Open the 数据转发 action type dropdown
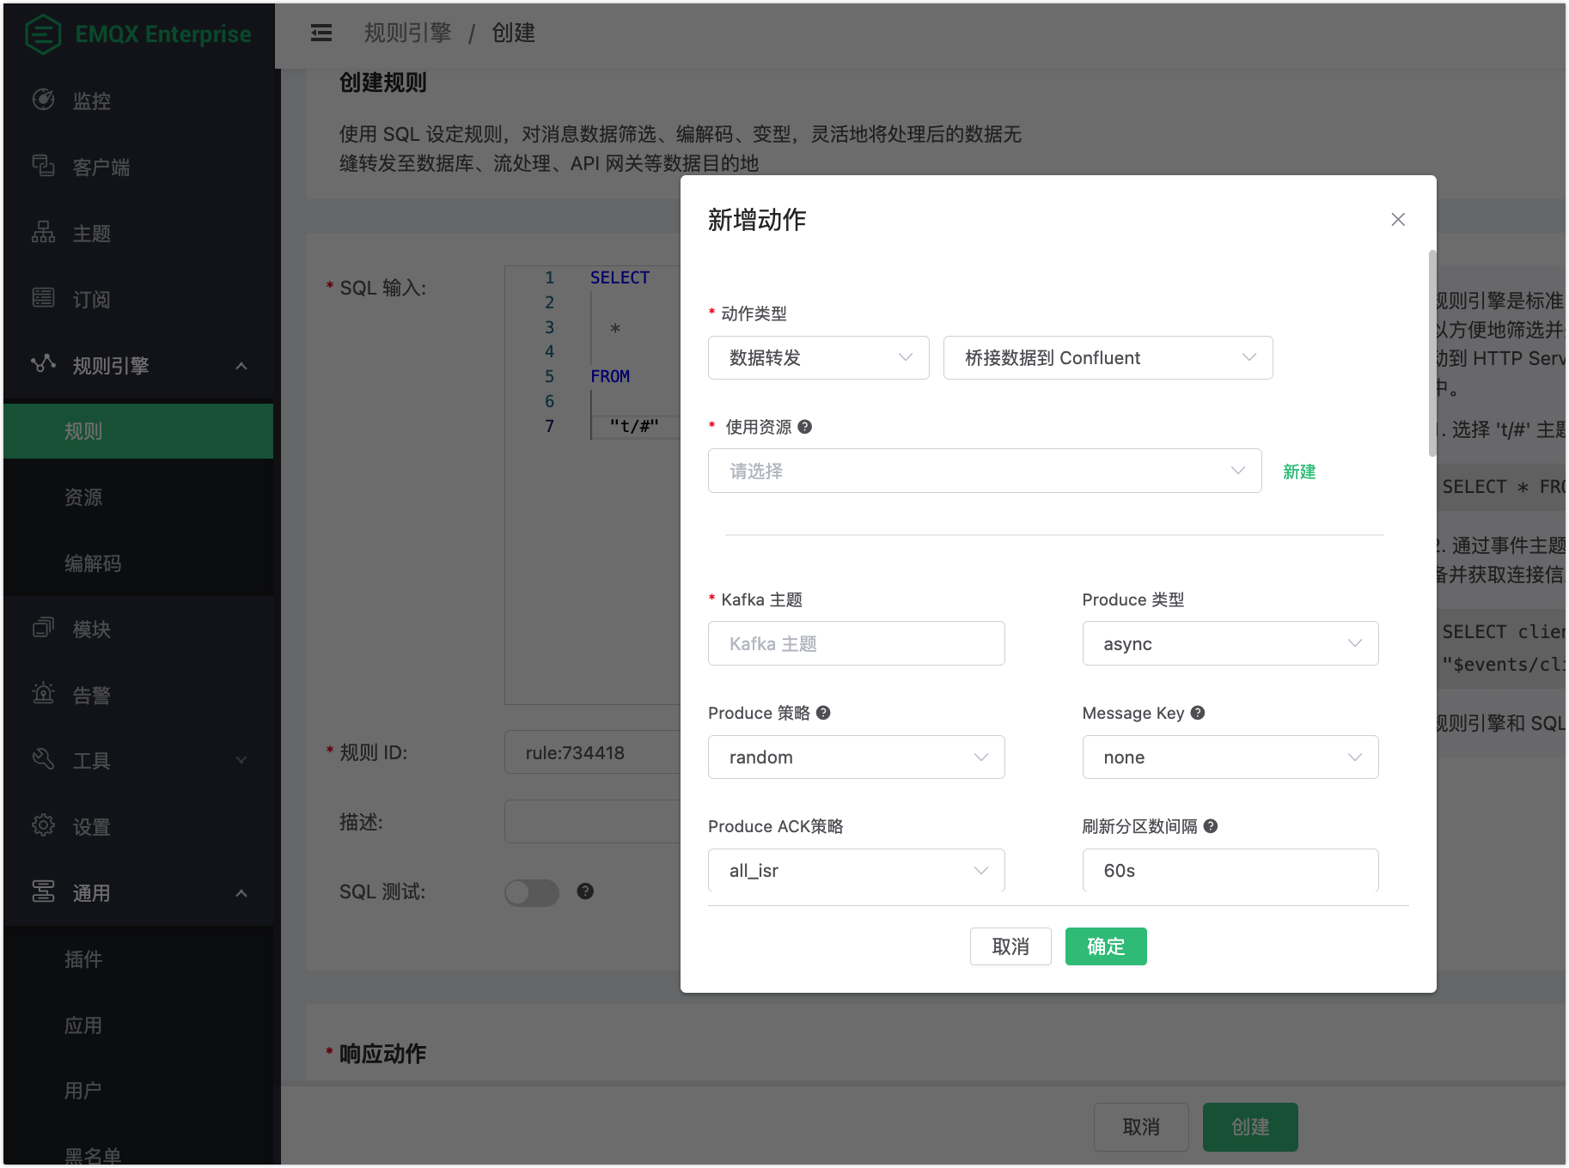 pyautogui.click(x=818, y=358)
